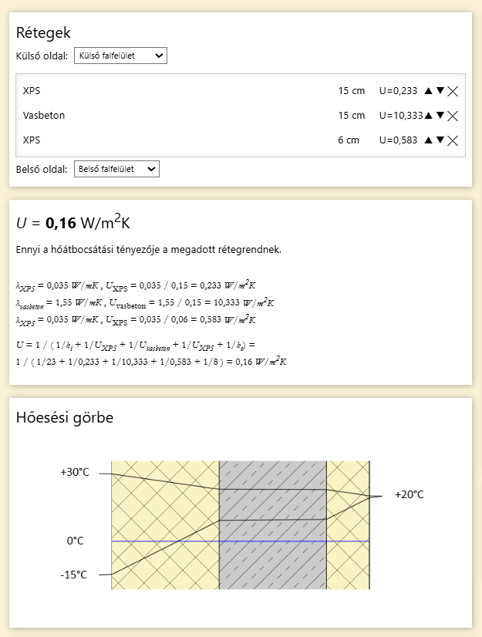Move the top 15 cm XPS layer down

coord(440,91)
